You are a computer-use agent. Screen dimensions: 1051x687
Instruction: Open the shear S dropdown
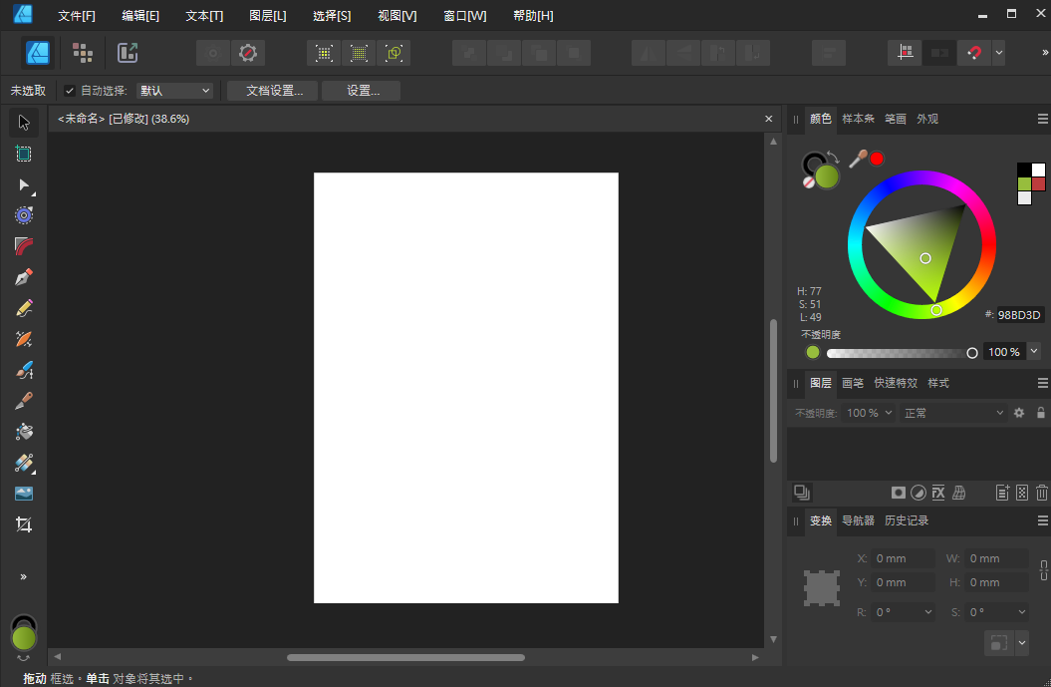tap(1021, 612)
